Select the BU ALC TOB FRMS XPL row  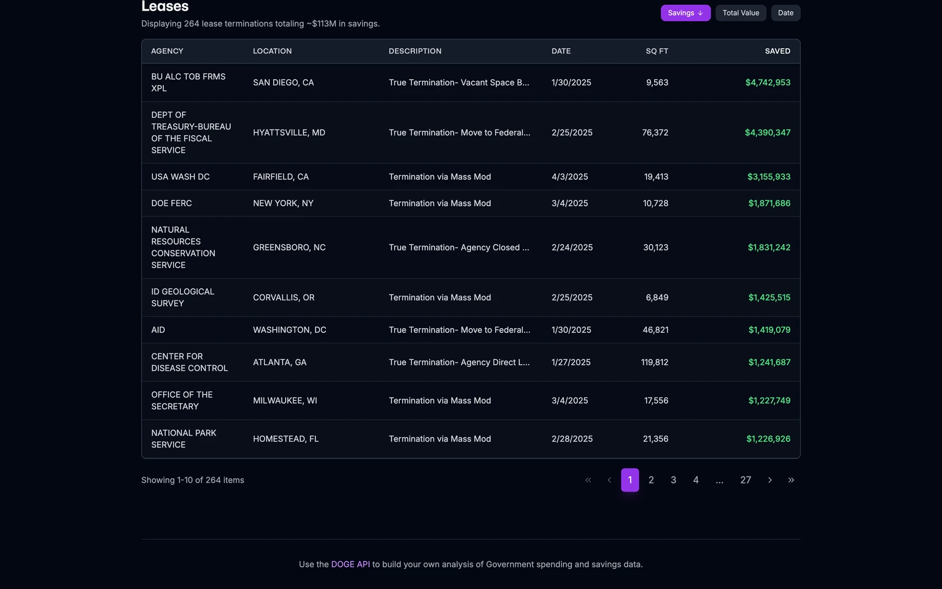tap(471, 82)
